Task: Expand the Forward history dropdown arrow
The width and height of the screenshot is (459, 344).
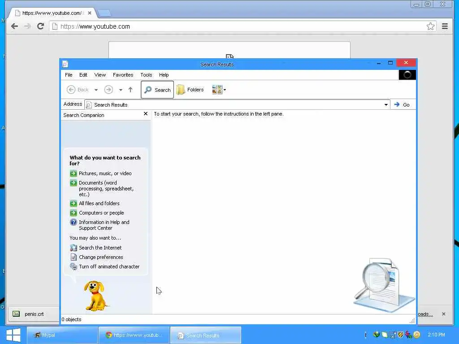Action: tap(121, 90)
